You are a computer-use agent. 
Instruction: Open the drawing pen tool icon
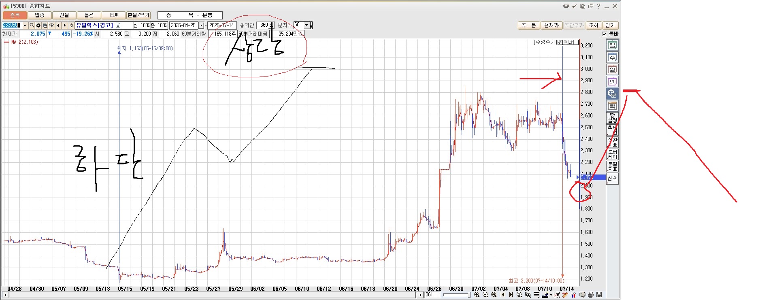545,295
